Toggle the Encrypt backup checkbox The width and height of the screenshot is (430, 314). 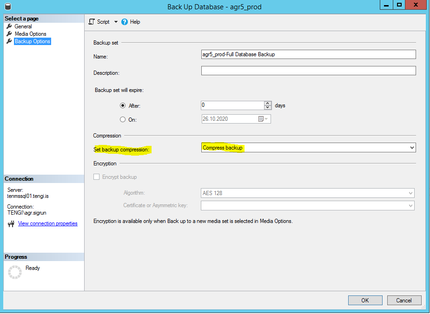pyautogui.click(x=96, y=177)
